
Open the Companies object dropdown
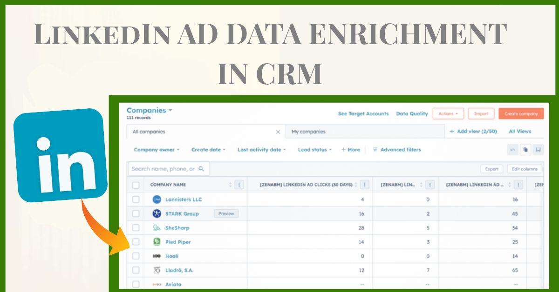click(149, 111)
